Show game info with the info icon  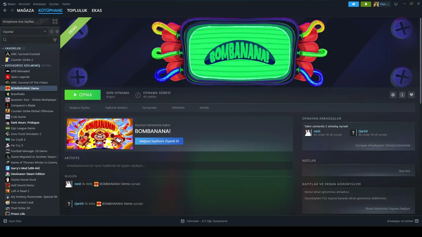click(x=402, y=95)
